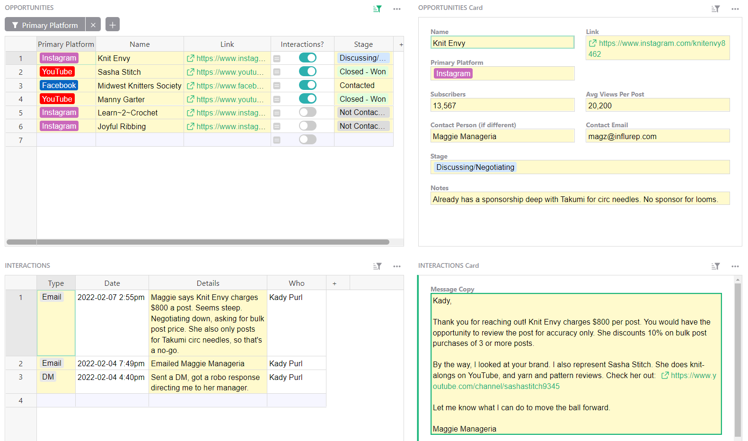This screenshot has height=441, width=748.
Task: Add column to Opportunities table
Action: pyautogui.click(x=401, y=44)
